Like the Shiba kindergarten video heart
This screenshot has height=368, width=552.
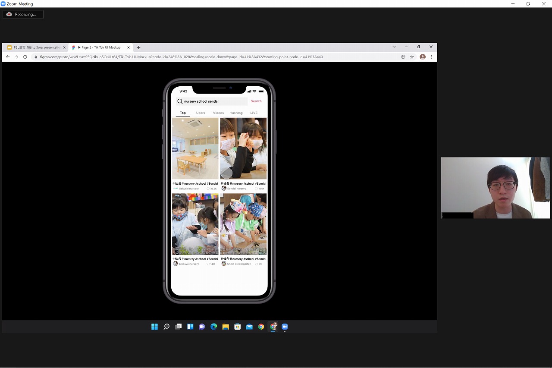pyautogui.click(x=257, y=264)
